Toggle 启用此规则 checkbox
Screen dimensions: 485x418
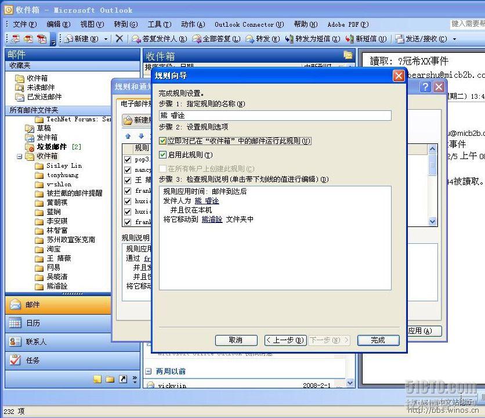point(162,154)
